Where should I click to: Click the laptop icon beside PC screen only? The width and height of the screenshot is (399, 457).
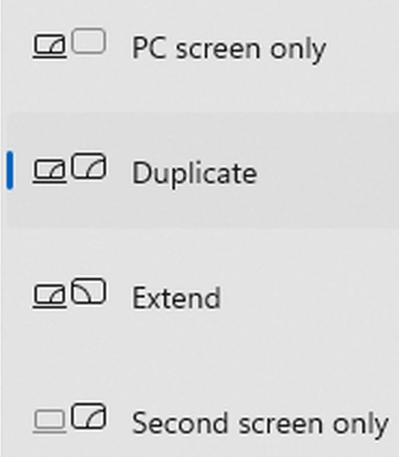point(50,46)
